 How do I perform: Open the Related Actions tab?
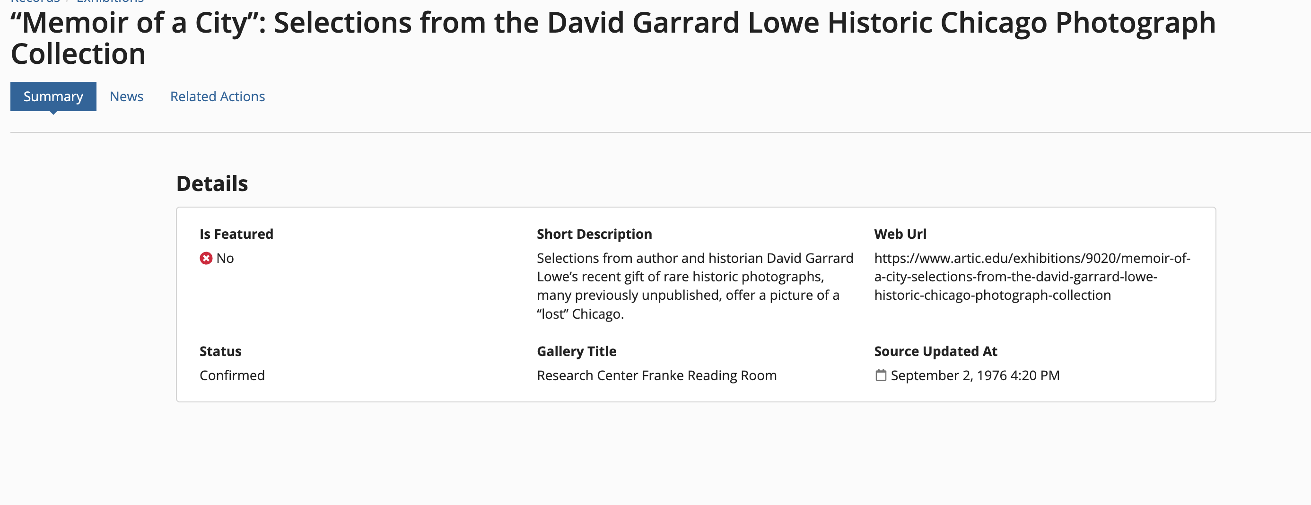click(217, 97)
